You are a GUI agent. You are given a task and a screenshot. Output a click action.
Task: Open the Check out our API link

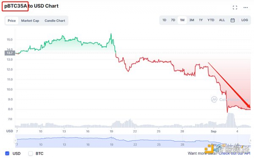tap(234, 153)
